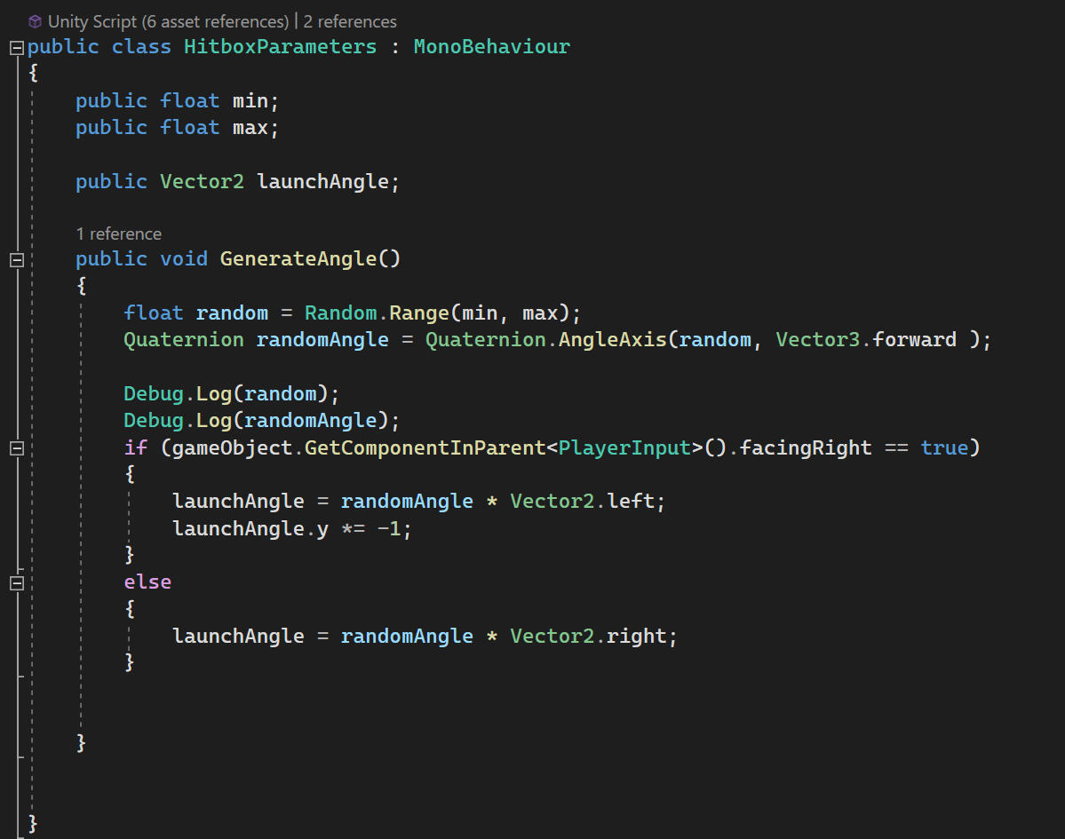The width and height of the screenshot is (1065, 839).
Task: Place cursor on HitboxParameters class name
Action: [280, 47]
